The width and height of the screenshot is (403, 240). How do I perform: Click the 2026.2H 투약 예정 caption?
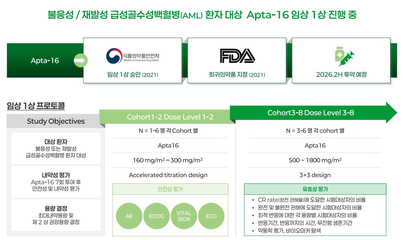tap(341, 75)
